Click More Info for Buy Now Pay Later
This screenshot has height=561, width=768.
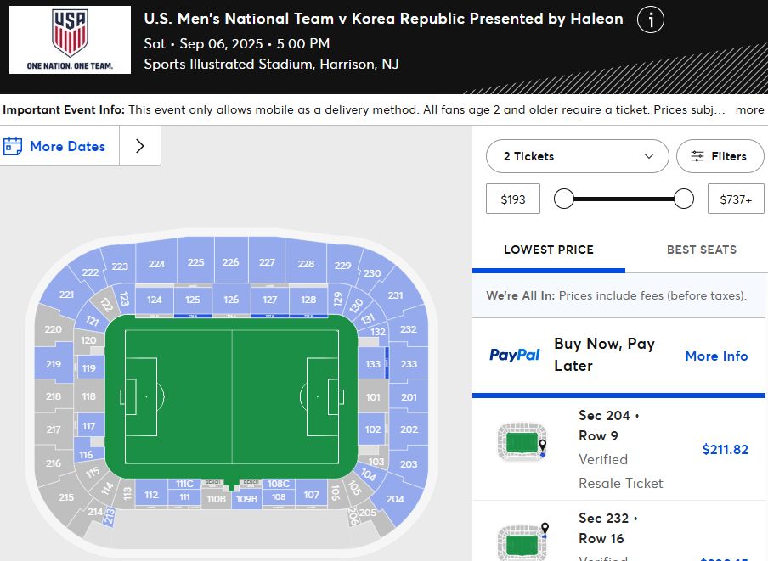point(716,356)
